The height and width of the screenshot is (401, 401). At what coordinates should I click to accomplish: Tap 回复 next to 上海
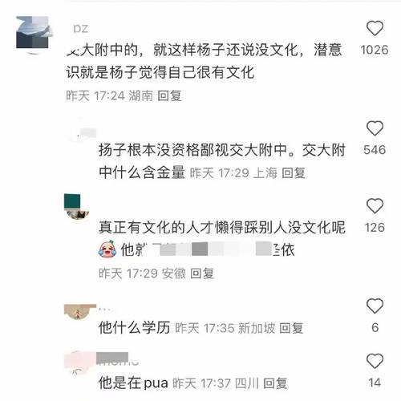pyautogui.click(x=294, y=172)
